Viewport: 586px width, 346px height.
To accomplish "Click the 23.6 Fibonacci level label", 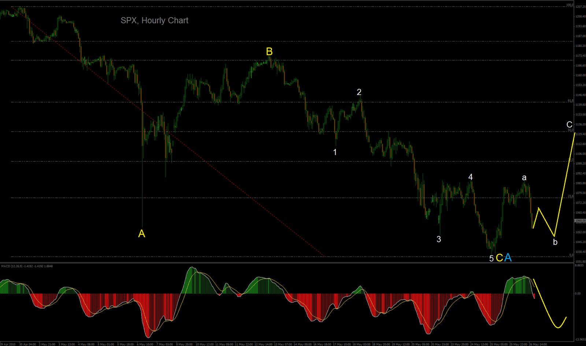I will tap(571, 196).
